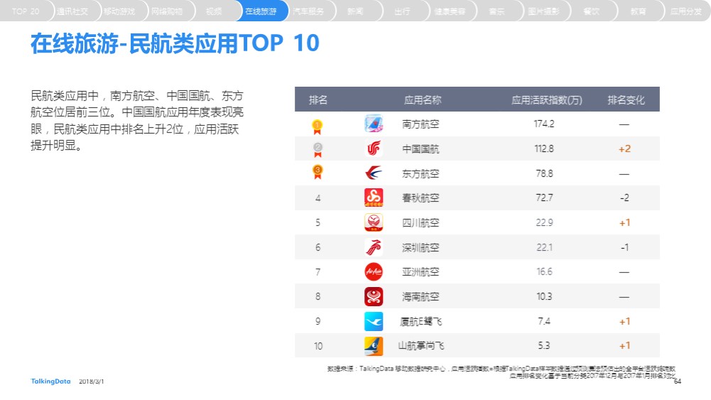The height and width of the screenshot is (400, 711).
Task: Open the 图片摄影 tab
Action: click(543, 11)
